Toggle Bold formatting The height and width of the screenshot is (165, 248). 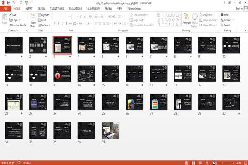pyautogui.click(x=55, y=24)
